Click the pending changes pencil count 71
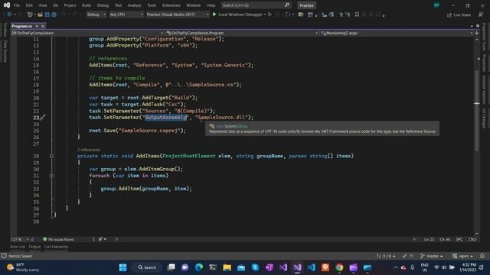 point(408,256)
